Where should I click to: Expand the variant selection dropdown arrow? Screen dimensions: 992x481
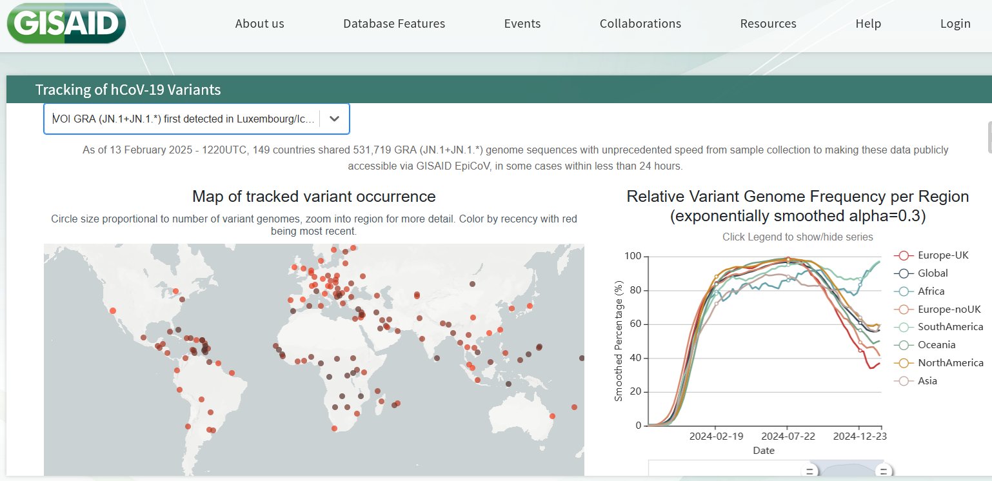coord(334,119)
